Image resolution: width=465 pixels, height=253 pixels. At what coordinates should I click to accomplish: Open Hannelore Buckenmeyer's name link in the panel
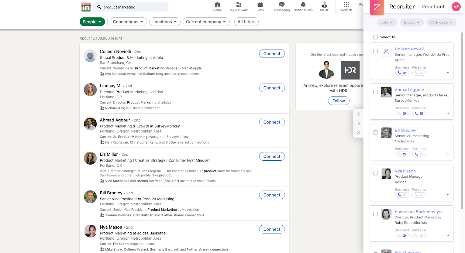click(419, 212)
